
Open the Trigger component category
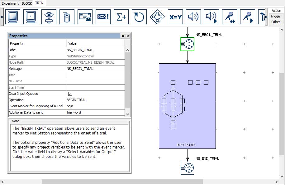tap(276, 16)
